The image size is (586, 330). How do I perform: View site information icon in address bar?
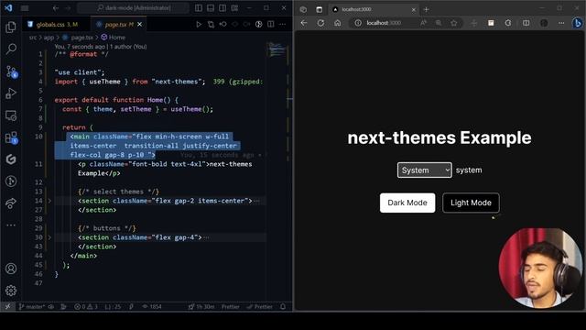click(358, 23)
